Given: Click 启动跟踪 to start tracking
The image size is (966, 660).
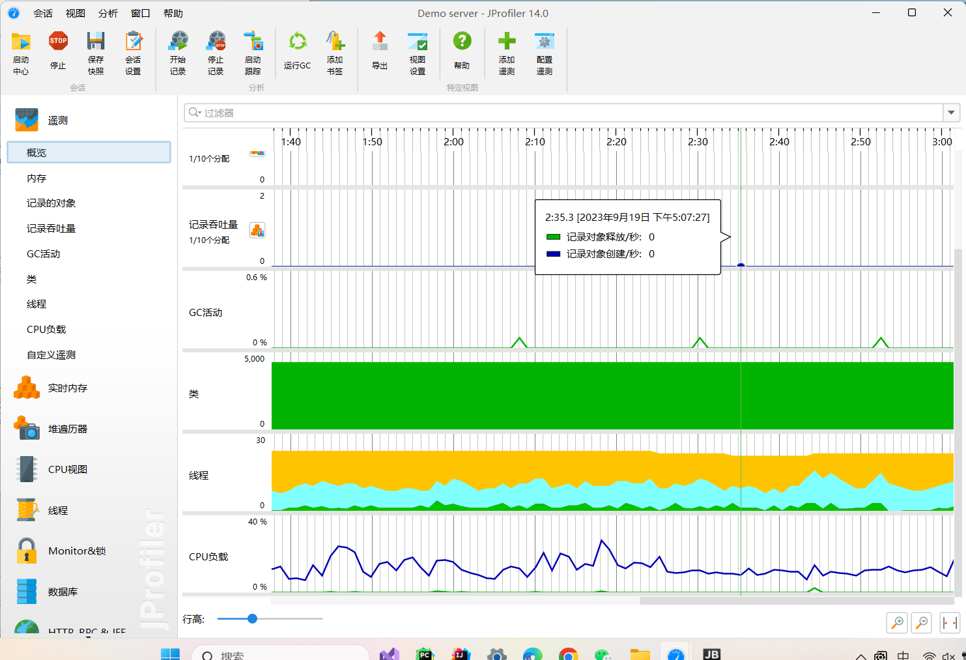Looking at the screenshot, I should click(x=253, y=53).
